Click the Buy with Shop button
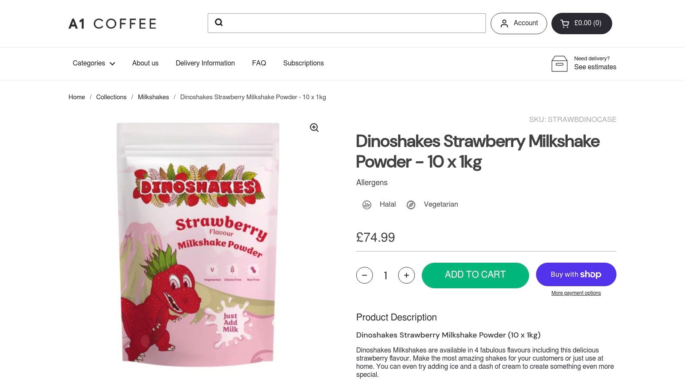 tap(576, 274)
